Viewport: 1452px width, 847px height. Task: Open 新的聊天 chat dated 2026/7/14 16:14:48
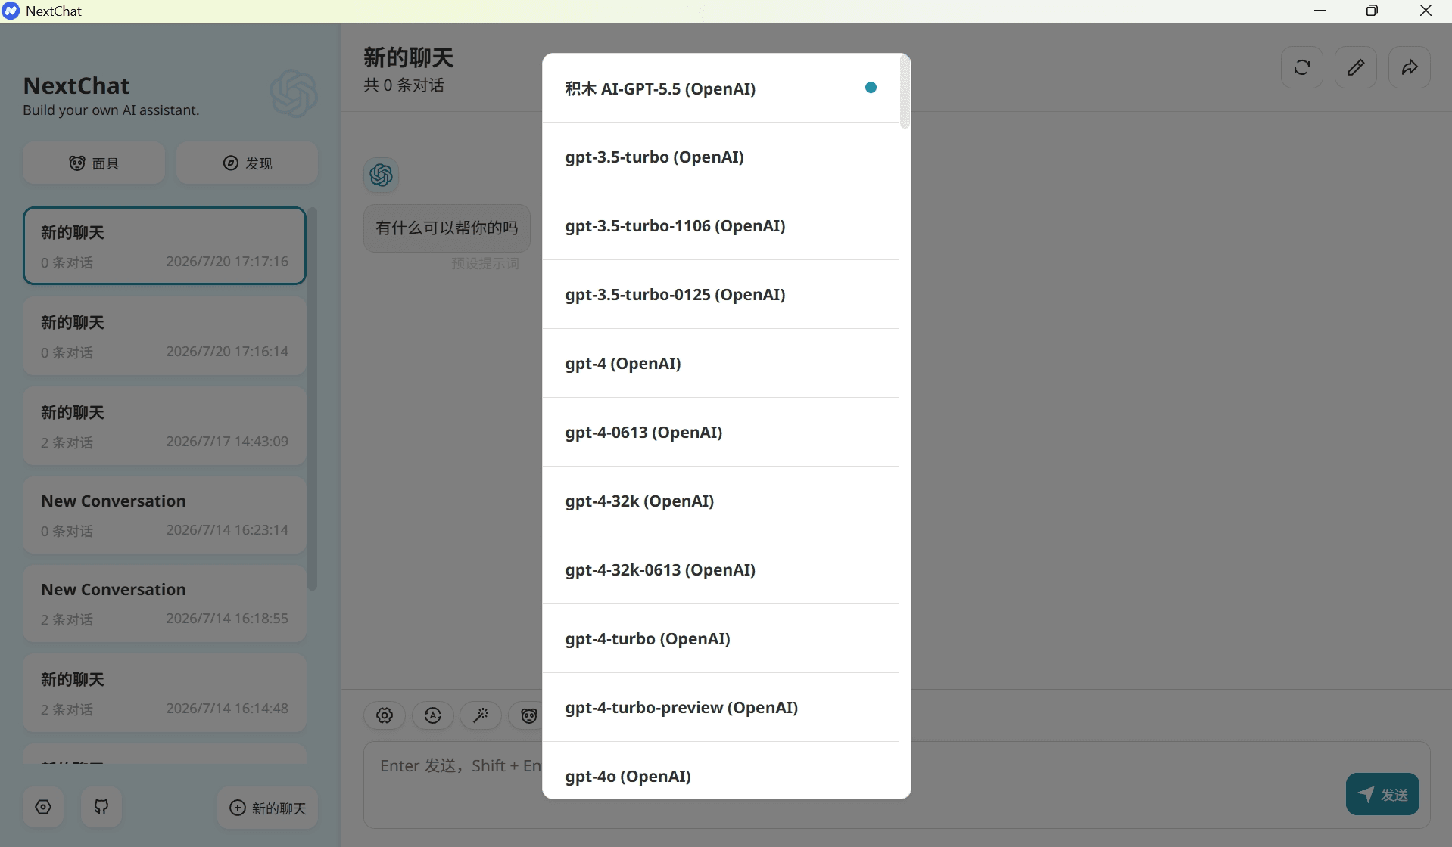click(164, 693)
